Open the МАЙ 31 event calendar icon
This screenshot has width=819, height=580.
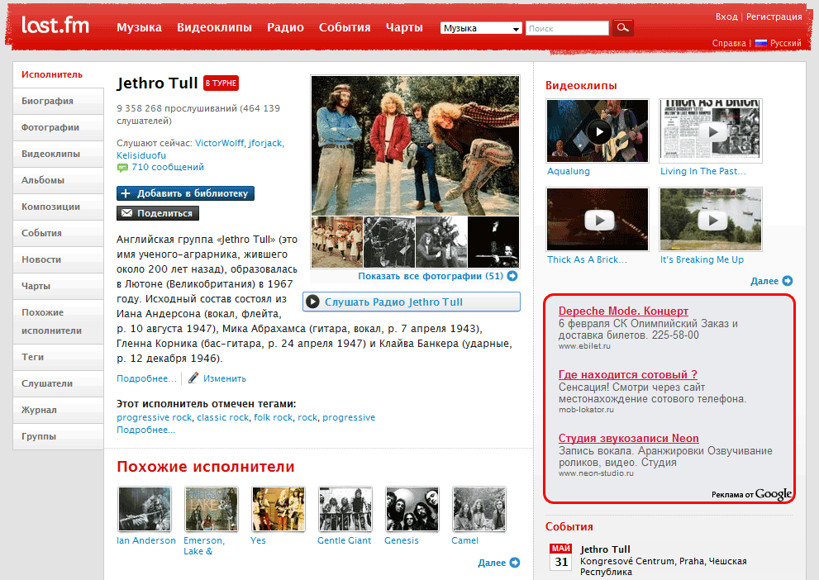pyautogui.click(x=561, y=557)
